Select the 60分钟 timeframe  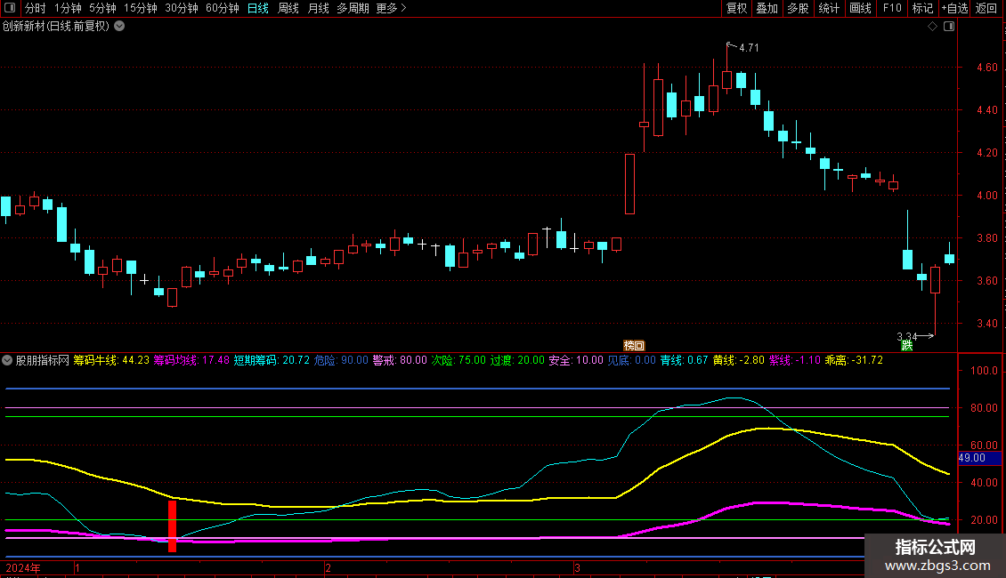222,9
